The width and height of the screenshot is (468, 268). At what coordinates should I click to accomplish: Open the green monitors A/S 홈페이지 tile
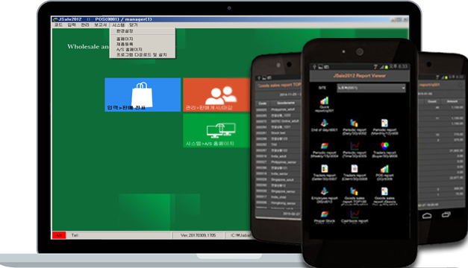216,131
